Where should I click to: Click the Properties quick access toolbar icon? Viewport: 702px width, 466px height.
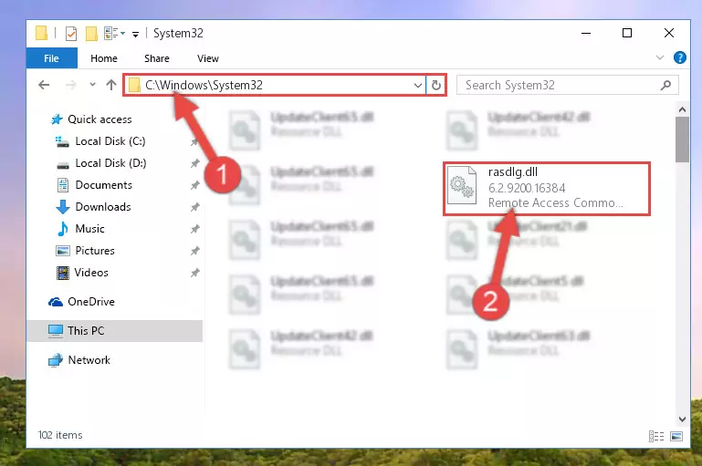click(70, 33)
